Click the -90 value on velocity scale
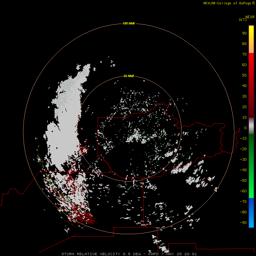 click(x=243, y=222)
